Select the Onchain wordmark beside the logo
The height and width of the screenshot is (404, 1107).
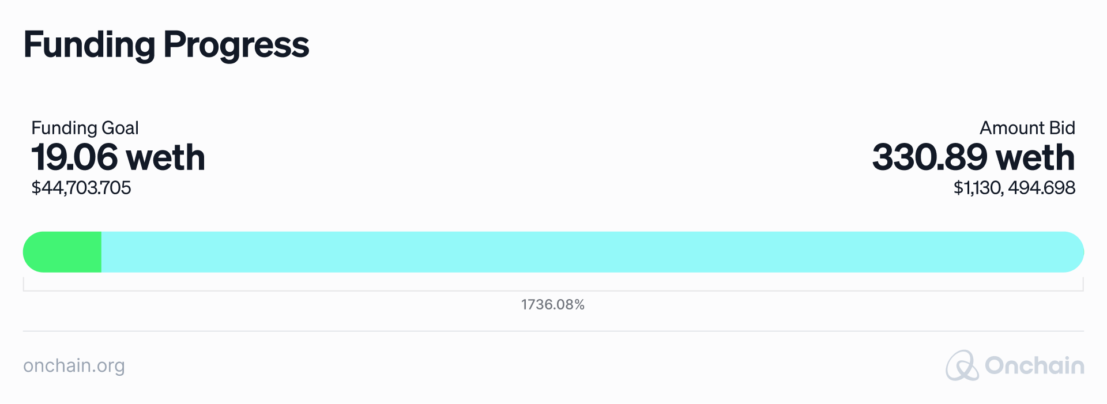pyautogui.click(x=1032, y=365)
